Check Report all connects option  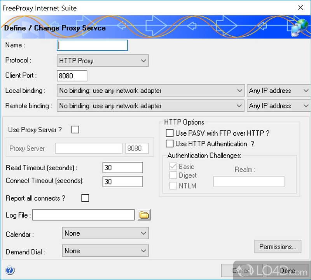pos(85,198)
